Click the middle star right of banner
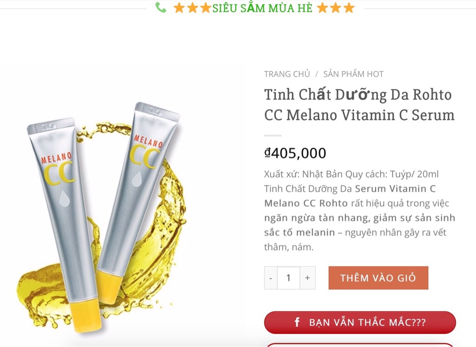The height and width of the screenshot is (347, 476). [x=336, y=7]
